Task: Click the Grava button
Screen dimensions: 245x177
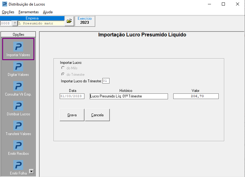Action: click(x=72, y=115)
